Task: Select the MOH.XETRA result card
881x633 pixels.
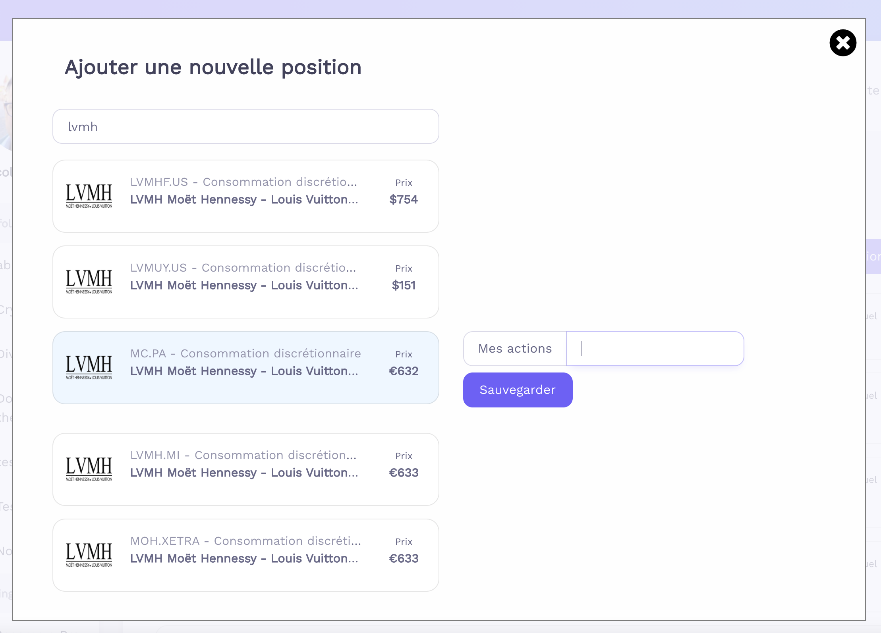Action: point(246,555)
